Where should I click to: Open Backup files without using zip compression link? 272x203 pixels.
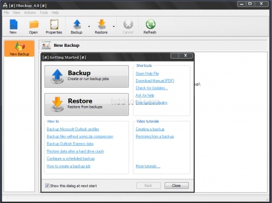click(x=80, y=137)
